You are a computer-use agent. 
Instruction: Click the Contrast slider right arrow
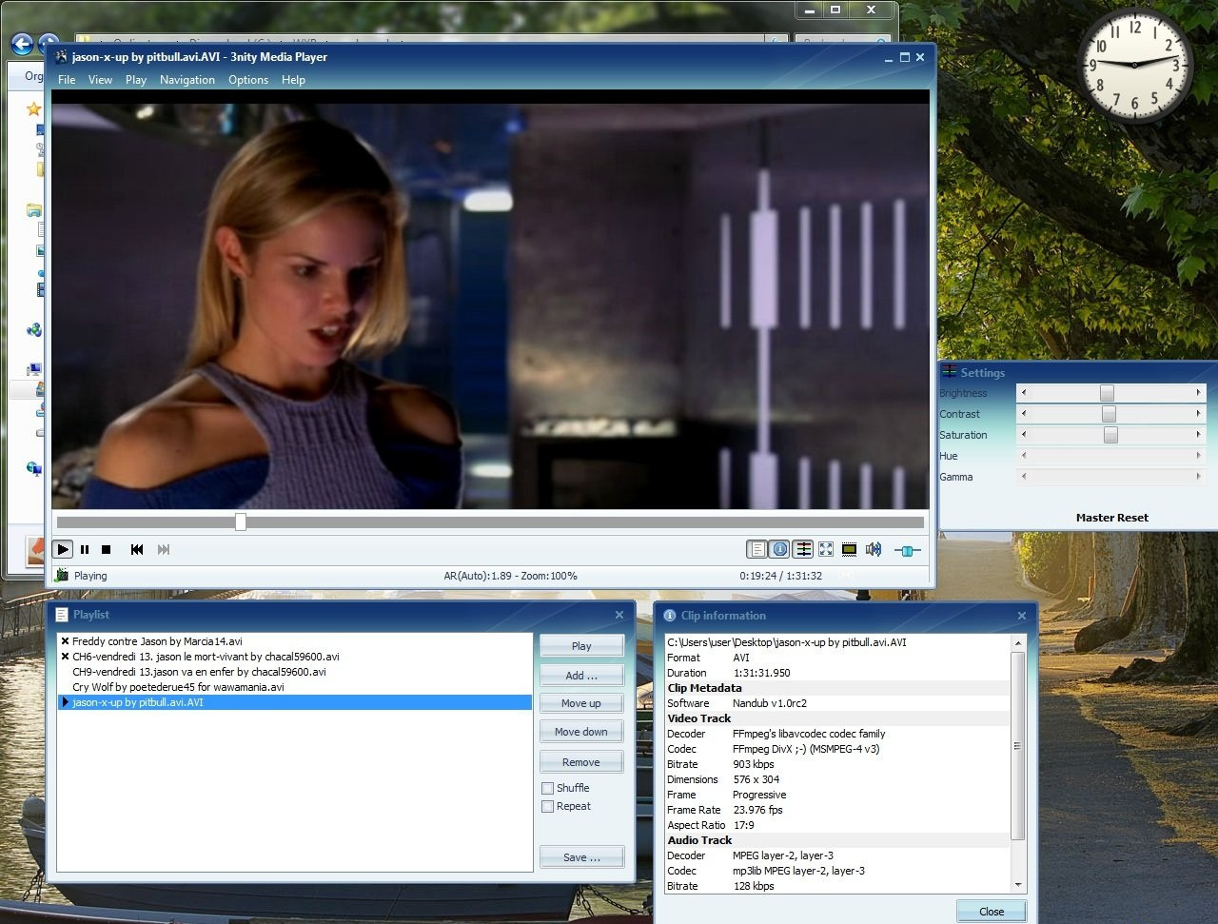1199,413
